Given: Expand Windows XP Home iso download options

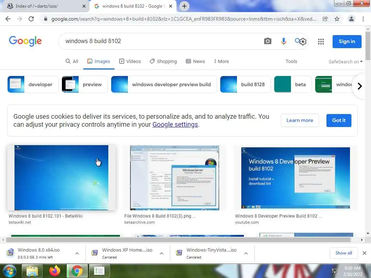Looking at the screenshot, I should coord(162,253).
